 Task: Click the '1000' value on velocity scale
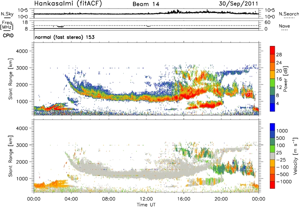tap(282, 131)
